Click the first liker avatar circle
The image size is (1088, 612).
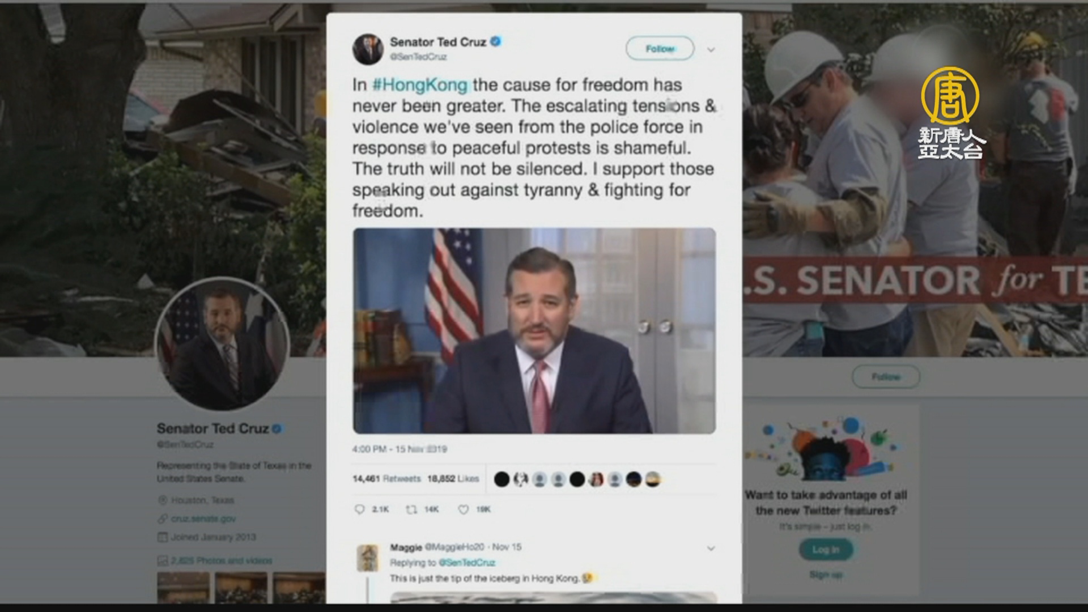(x=501, y=479)
